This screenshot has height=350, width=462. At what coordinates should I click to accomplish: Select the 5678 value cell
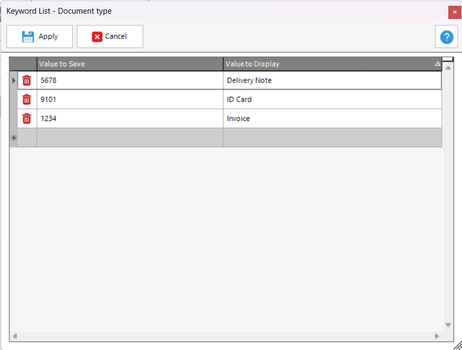click(x=130, y=81)
